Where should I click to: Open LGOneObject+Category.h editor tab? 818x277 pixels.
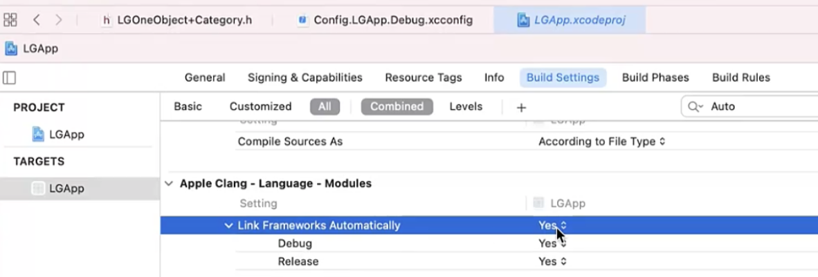pos(177,20)
